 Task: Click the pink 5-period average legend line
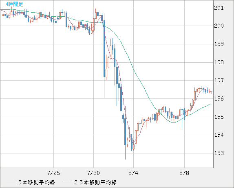coord(11,182)
